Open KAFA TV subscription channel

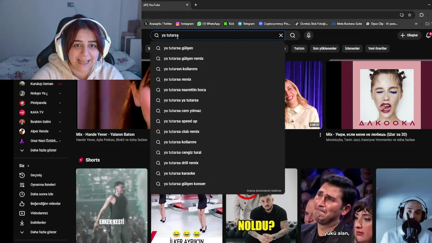pos(41,112)
